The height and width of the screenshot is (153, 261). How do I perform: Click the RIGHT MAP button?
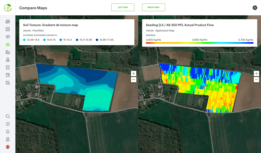tap(153, 7)
